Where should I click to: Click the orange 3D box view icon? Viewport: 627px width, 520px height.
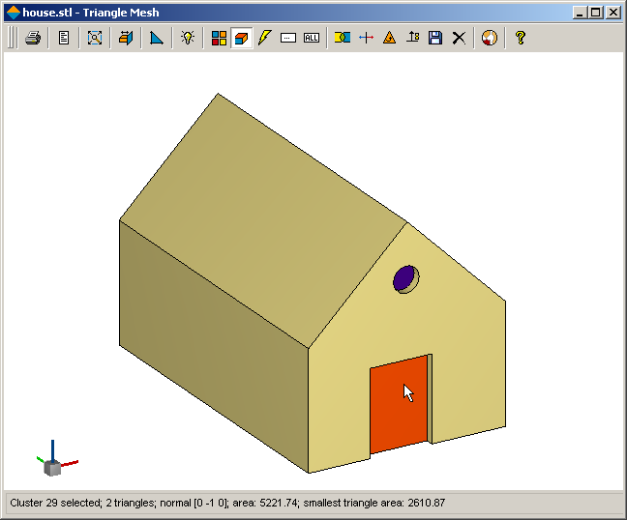126,38
